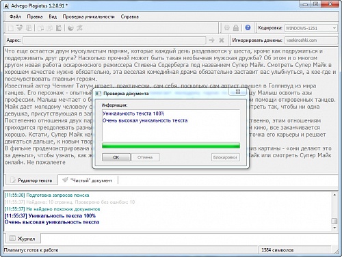342x257 pixels.
Task: Click the Блокировки button in dialog
Action: pyautogui.click(x=225, y=157)
